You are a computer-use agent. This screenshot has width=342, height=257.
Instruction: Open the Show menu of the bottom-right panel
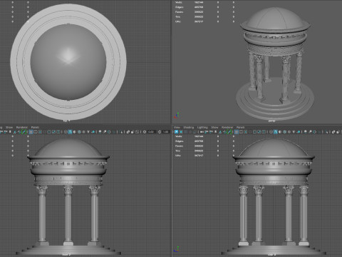tap(214, 127)
